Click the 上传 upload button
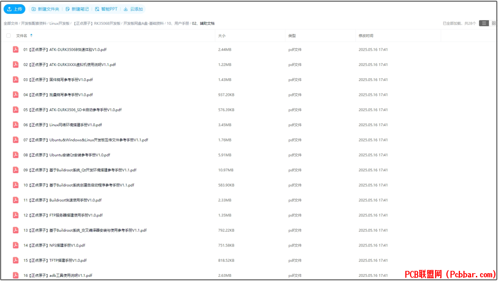 point(14,9)
